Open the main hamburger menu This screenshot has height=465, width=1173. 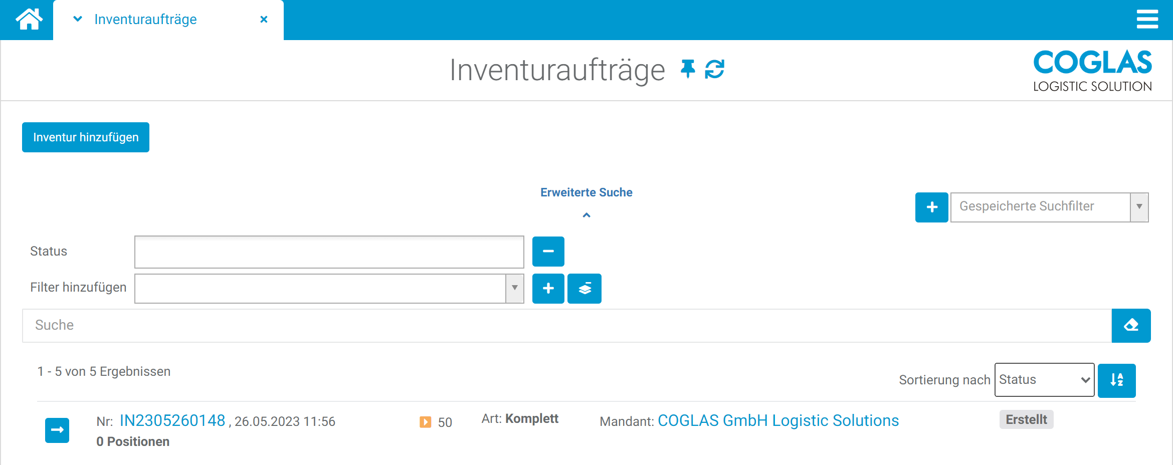[x=1147, y=20]
